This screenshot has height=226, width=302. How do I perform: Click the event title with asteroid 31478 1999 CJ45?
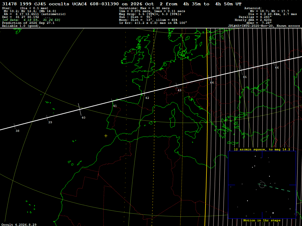pyautogui.click(x=122, y=4)
